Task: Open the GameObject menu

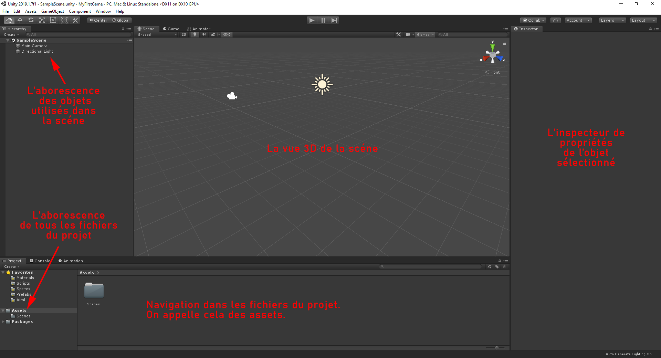Action: click(x=52, y=11)
